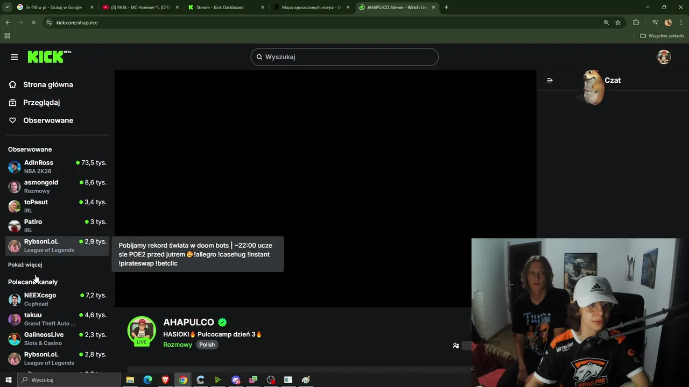The width and height of the screenshot is (689, 387).
Task: Open Patiro channel in sidebar
Action: 58,226
